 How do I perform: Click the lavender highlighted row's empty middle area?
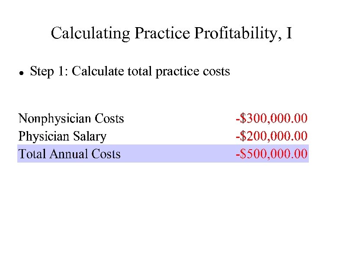pos(177,154)
